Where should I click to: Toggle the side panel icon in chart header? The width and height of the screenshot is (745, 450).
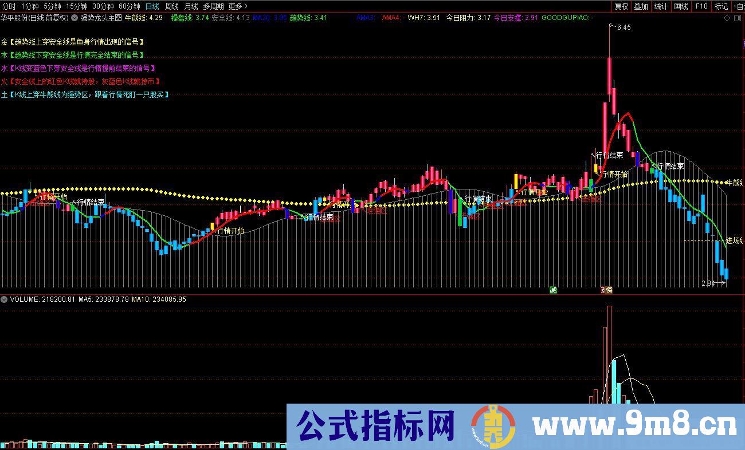(738, 18)
